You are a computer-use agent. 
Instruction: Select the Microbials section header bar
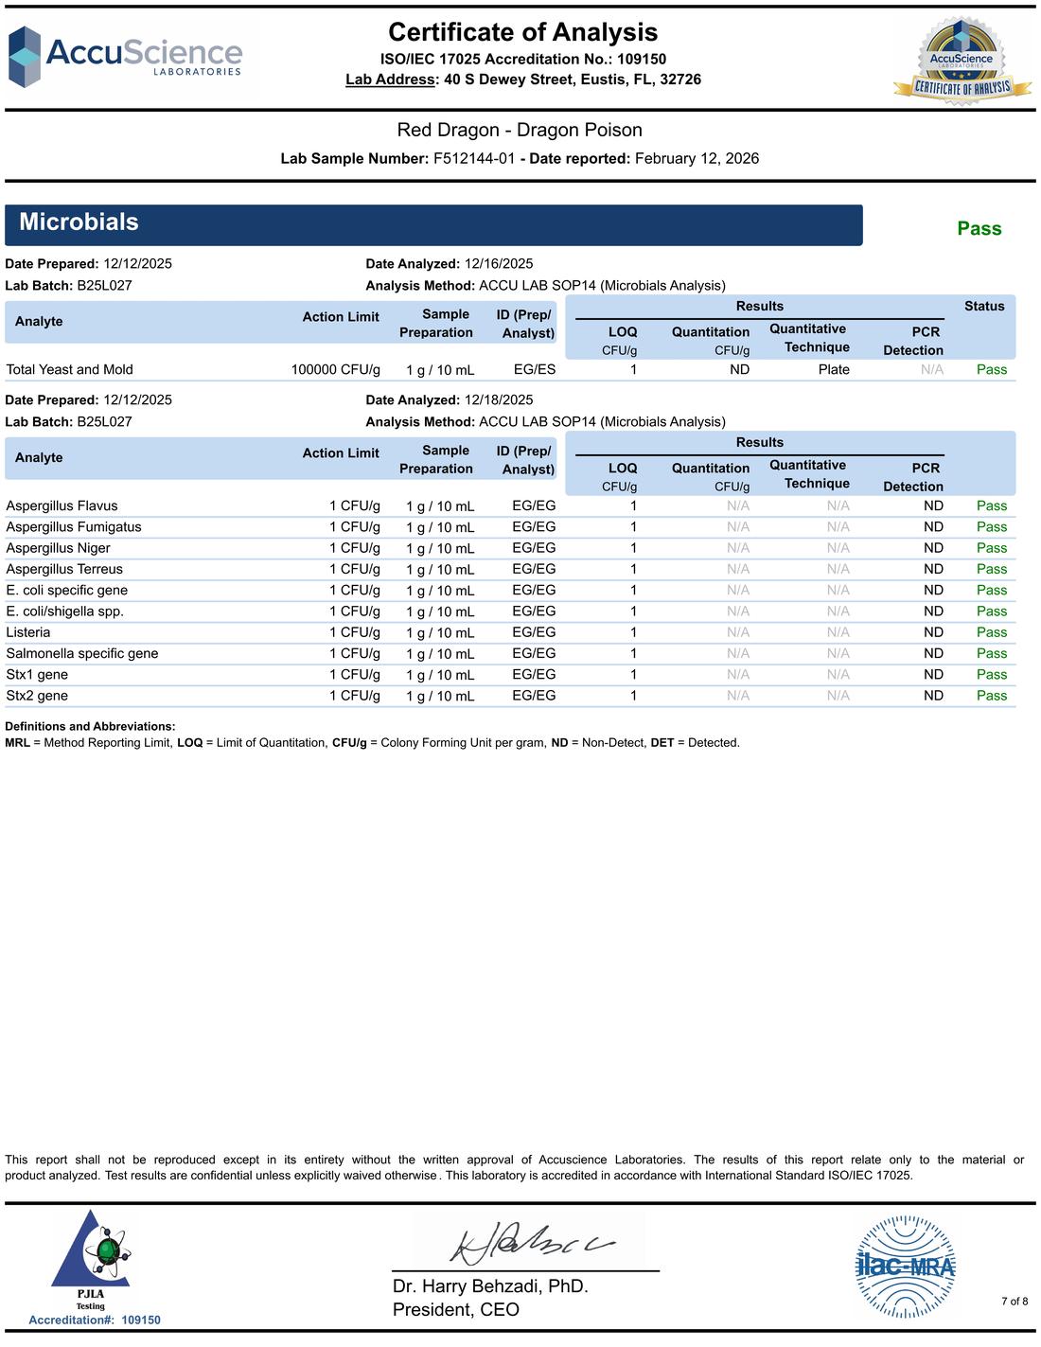[433, 224]
